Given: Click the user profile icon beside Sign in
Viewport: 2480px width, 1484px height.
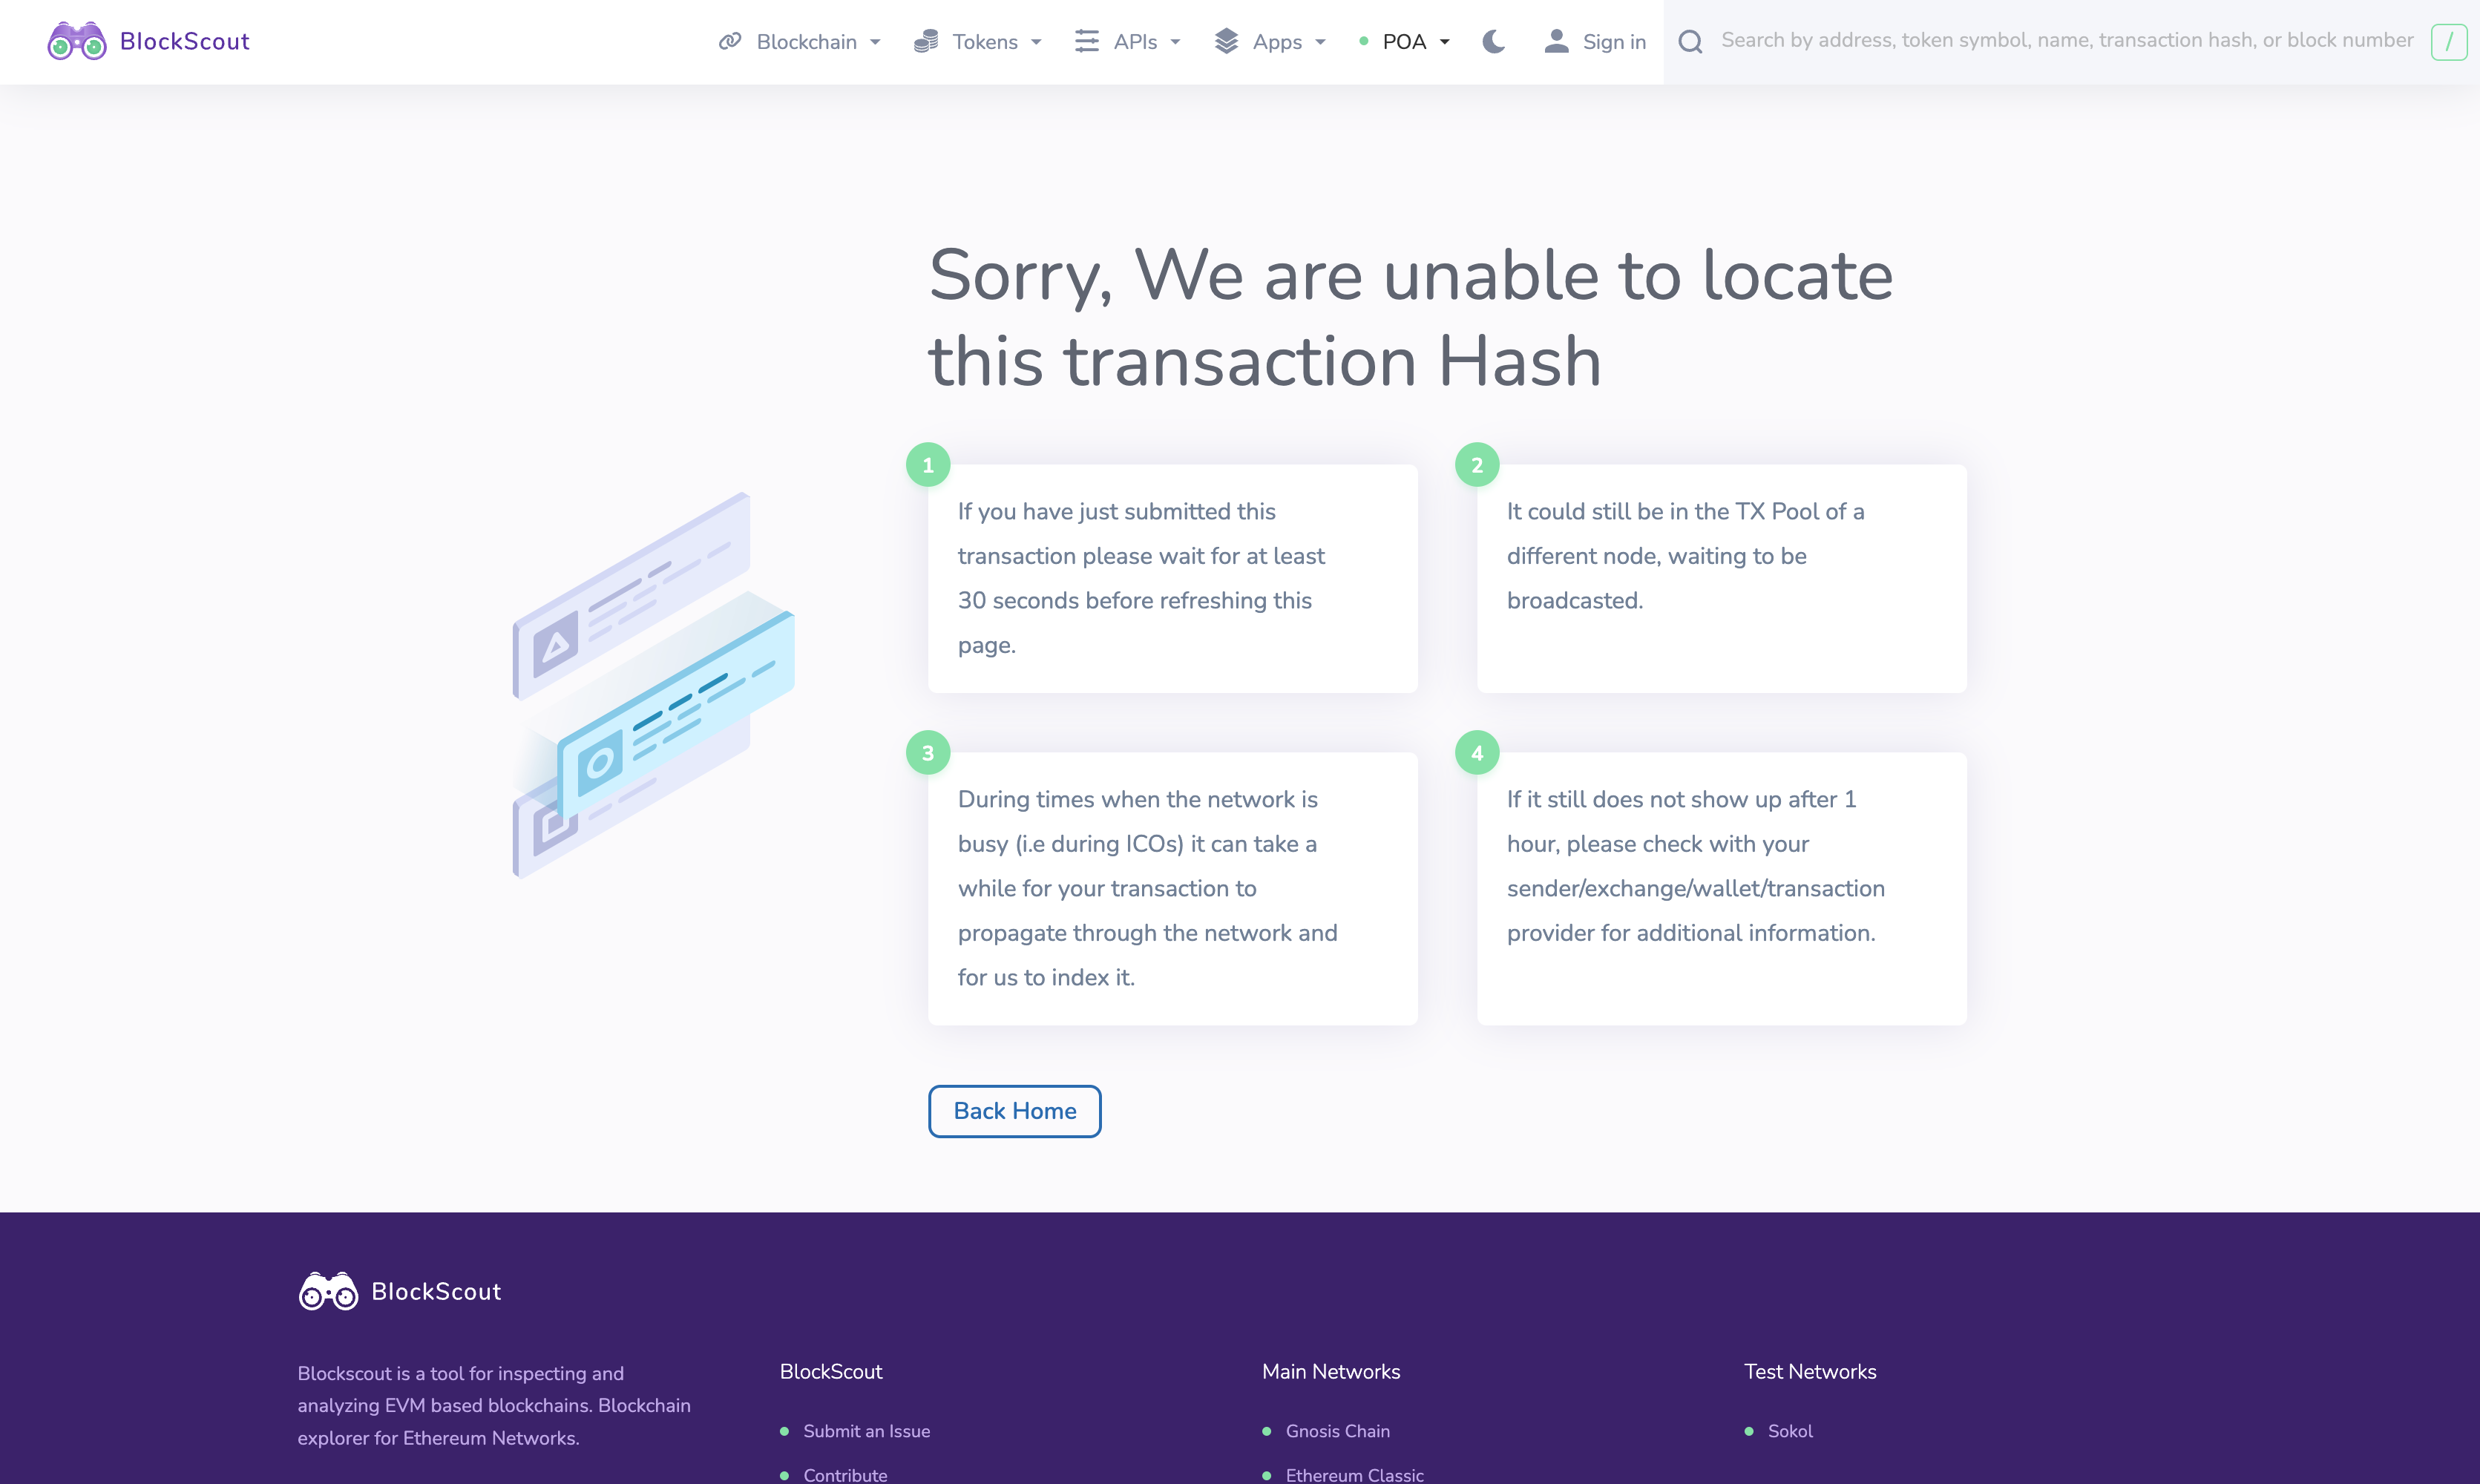Looking at the screenshot, I should click(x=1556, y=41).
